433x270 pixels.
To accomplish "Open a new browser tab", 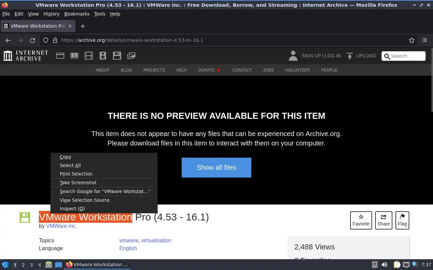I will tap(83, 26).
